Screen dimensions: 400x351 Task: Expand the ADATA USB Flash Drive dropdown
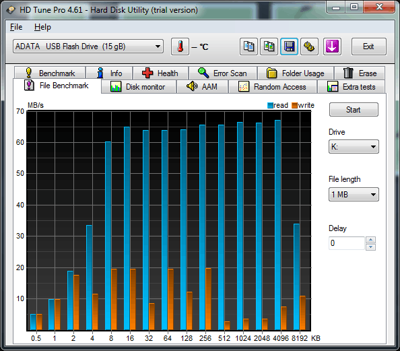pyautogui.click(x=88, y=46)
